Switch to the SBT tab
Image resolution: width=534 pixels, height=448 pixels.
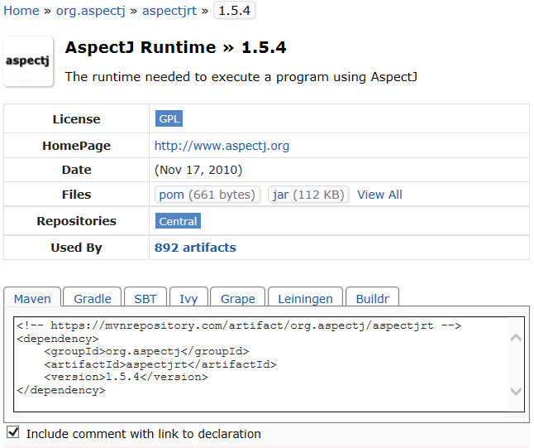[x=145, y=297]
